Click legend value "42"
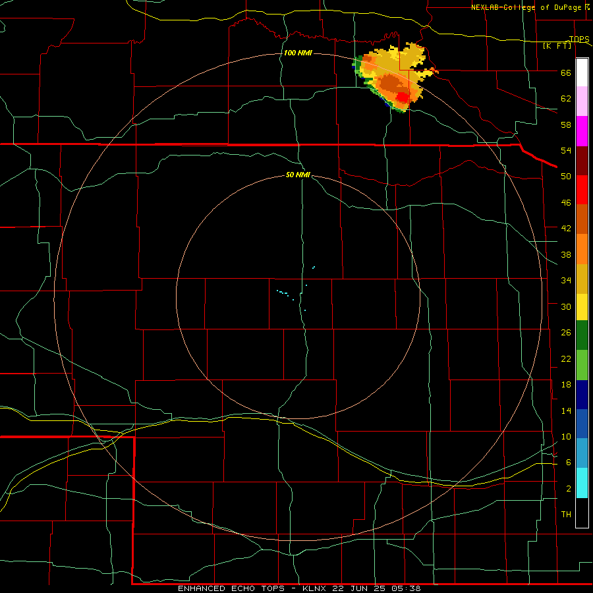Viewport: 593px width, 593px height. 566,229
